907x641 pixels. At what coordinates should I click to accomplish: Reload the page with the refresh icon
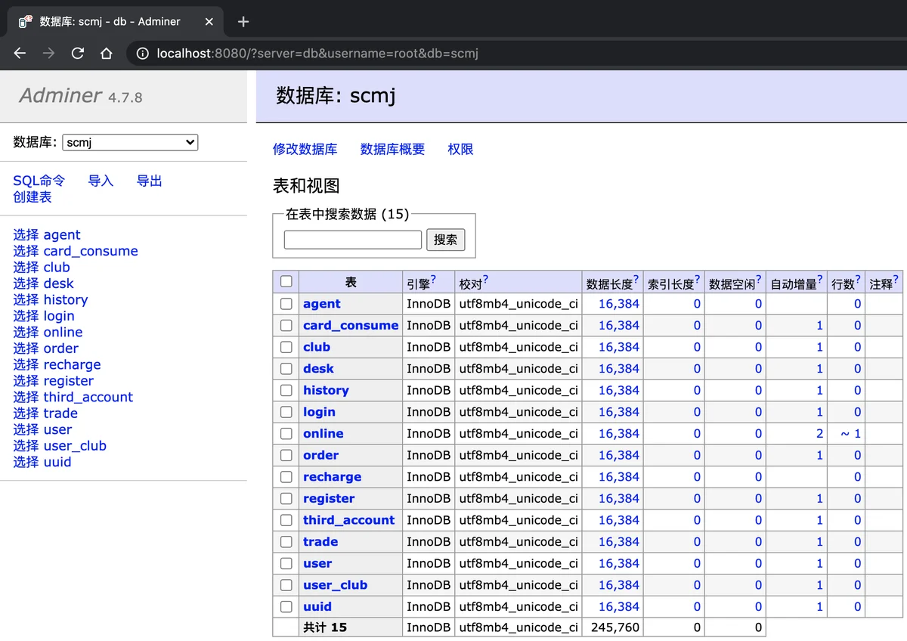77,53
